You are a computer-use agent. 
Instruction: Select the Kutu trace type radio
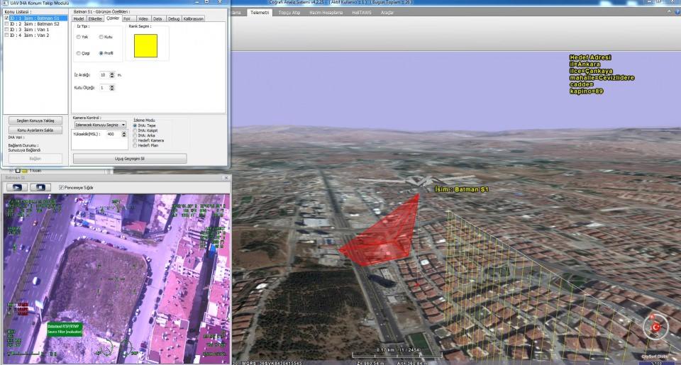pos(101,37)
